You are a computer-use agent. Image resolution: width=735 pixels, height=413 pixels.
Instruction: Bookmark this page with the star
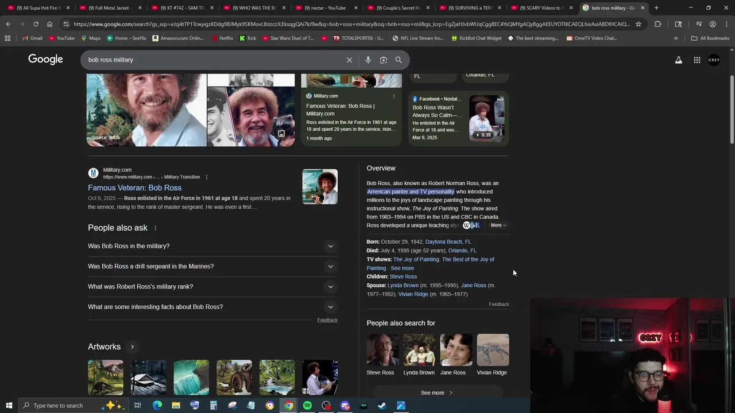pos(638,24)
